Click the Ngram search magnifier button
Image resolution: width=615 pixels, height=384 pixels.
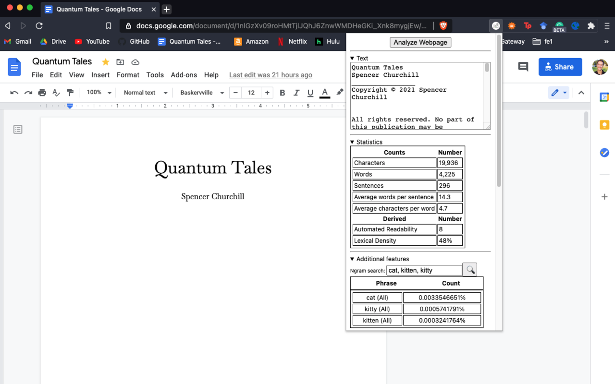pyautogui.click(x=469, y=270)
